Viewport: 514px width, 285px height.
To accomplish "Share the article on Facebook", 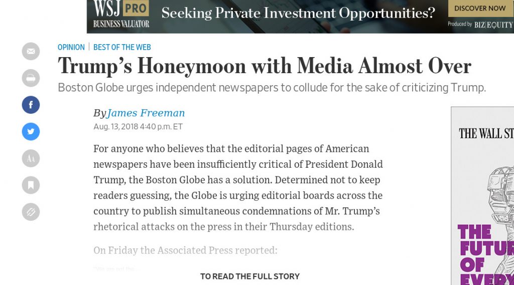I will [x=31, y=105].
